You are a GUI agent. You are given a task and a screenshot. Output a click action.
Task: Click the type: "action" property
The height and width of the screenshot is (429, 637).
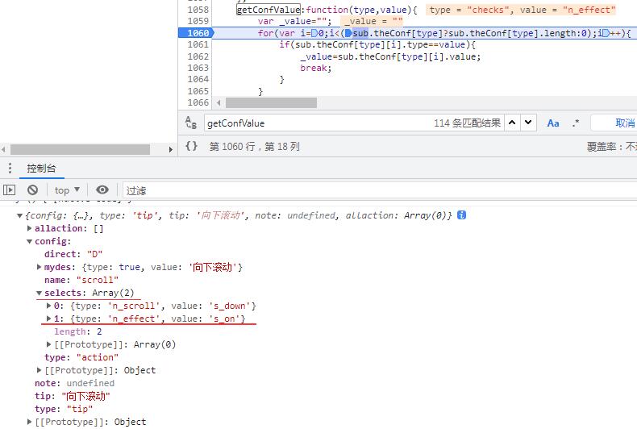[x=81, y=357]
